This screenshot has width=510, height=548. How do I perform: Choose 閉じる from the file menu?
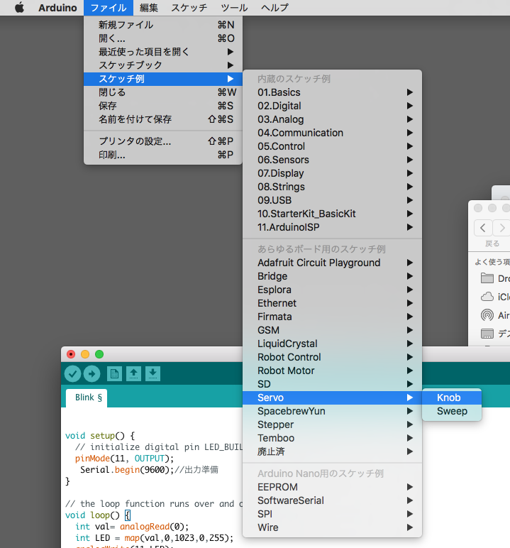(163, 92)
